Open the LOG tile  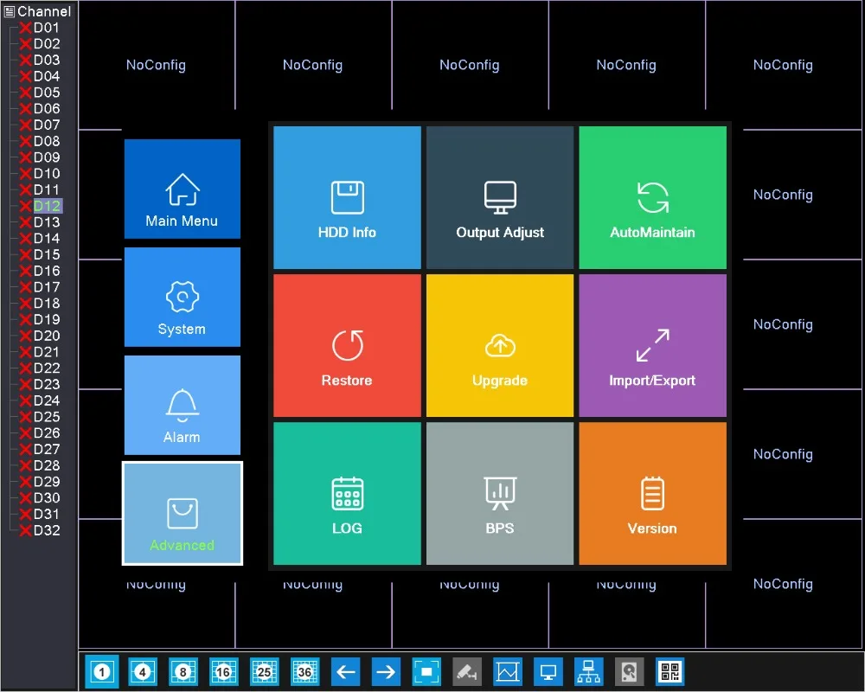tap(347, 493)
